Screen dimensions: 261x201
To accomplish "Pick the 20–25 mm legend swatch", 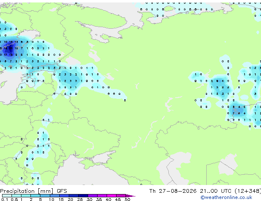I will coord(74,196).
